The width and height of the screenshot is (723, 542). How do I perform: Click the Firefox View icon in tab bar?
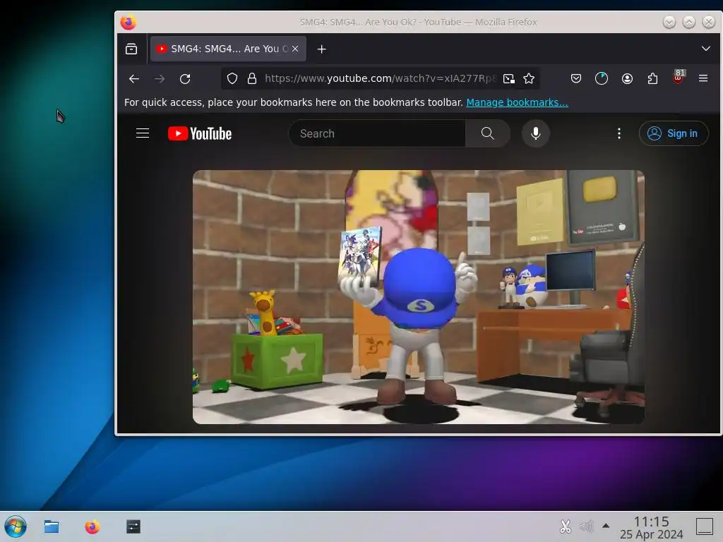(131, 49)
